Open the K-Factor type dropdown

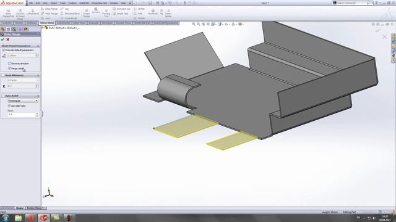(x=23, y=80)
